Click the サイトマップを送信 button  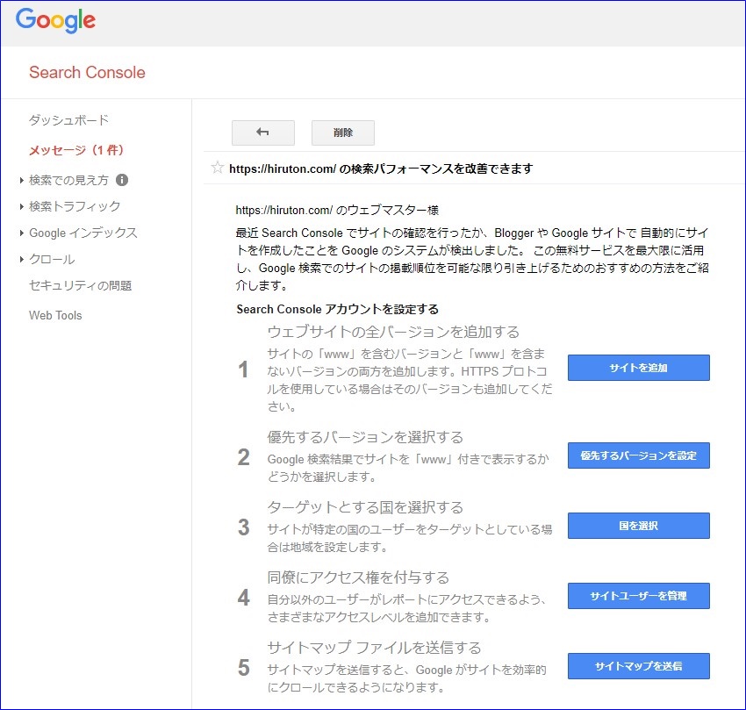coord(638,666)
